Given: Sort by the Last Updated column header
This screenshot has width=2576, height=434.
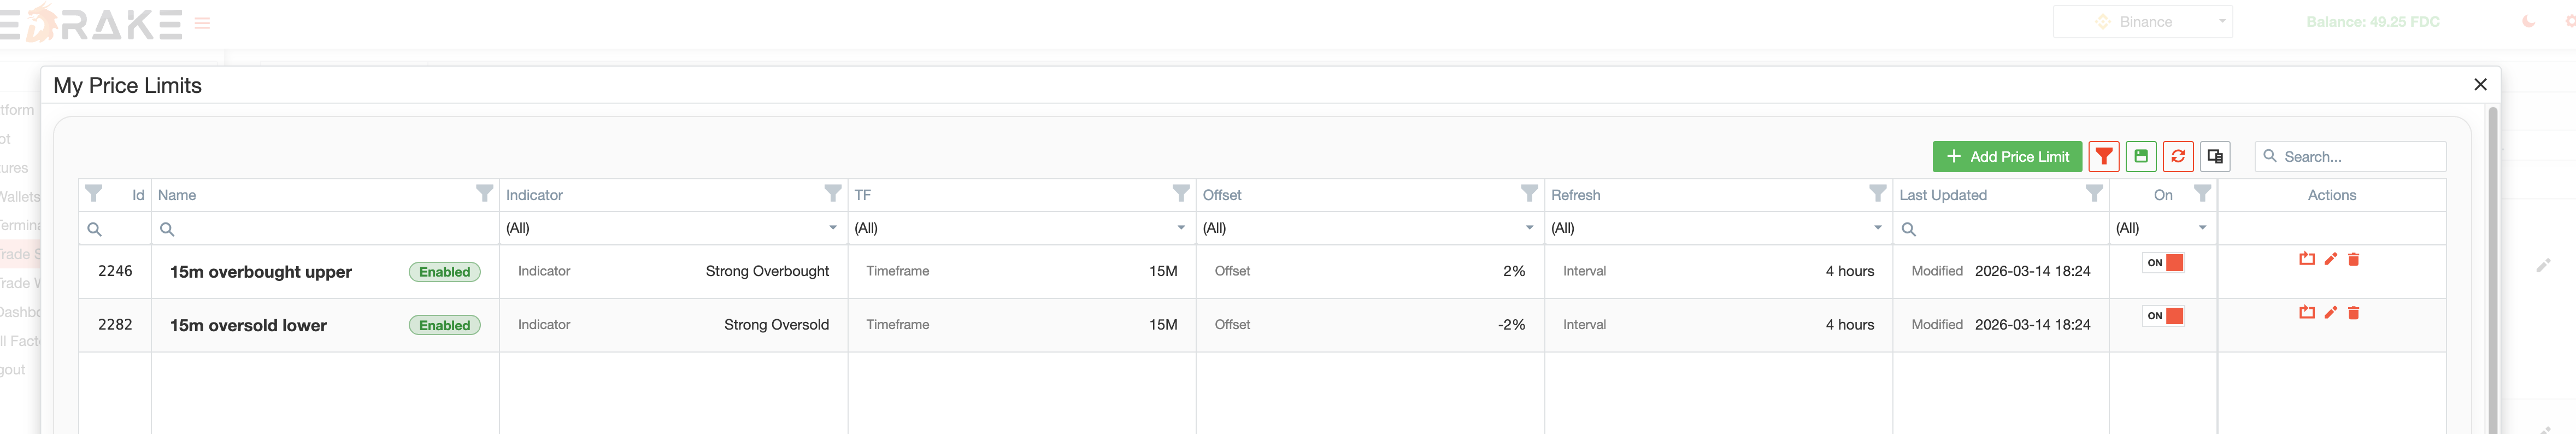Looking at the screenshot, I should click(1942, 195).
